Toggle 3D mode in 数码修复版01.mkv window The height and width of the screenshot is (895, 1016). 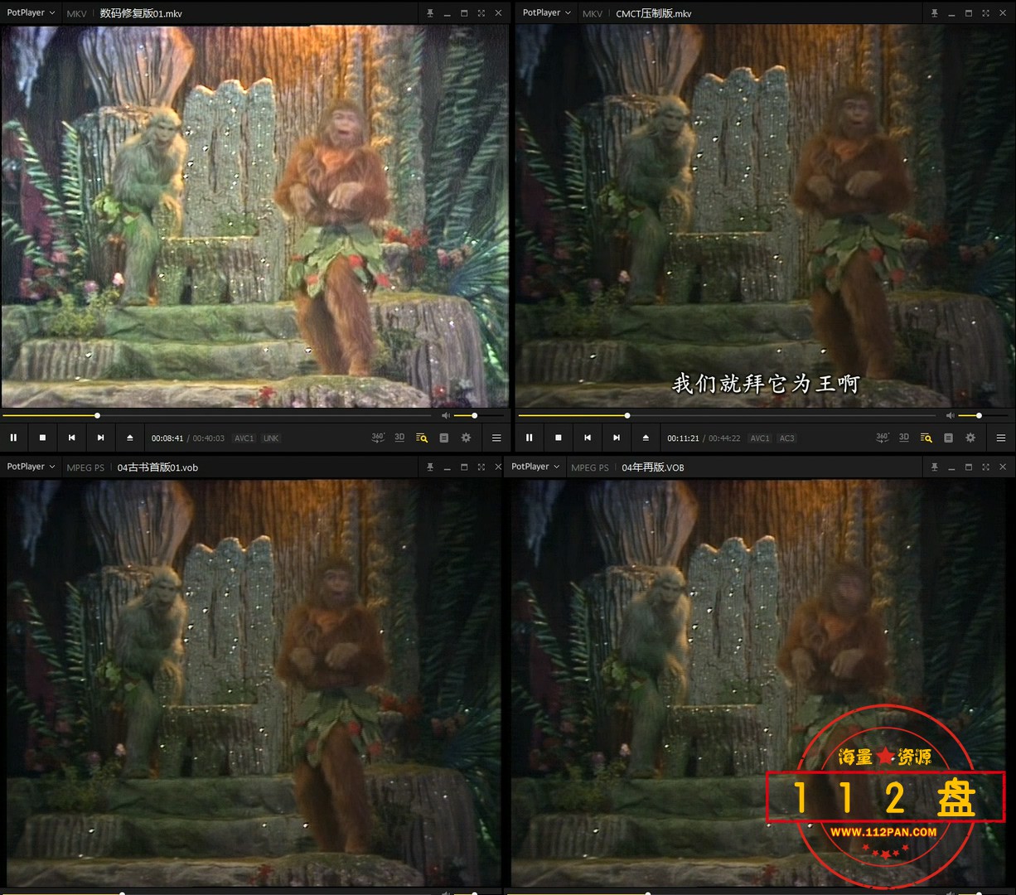[399, 438]
